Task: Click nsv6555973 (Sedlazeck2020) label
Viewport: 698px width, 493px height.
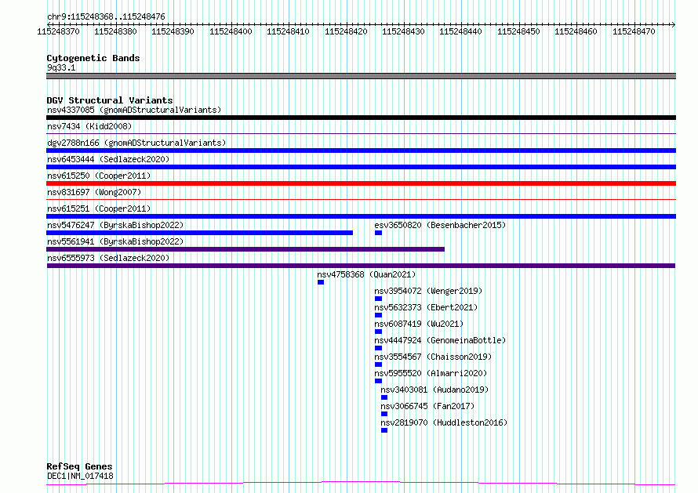Action: (108, 258)
